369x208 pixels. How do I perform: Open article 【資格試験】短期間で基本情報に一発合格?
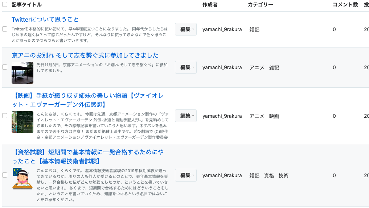(x=87, y=157)
